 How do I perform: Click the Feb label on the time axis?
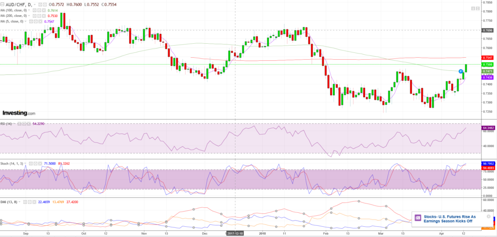point(326,233)
